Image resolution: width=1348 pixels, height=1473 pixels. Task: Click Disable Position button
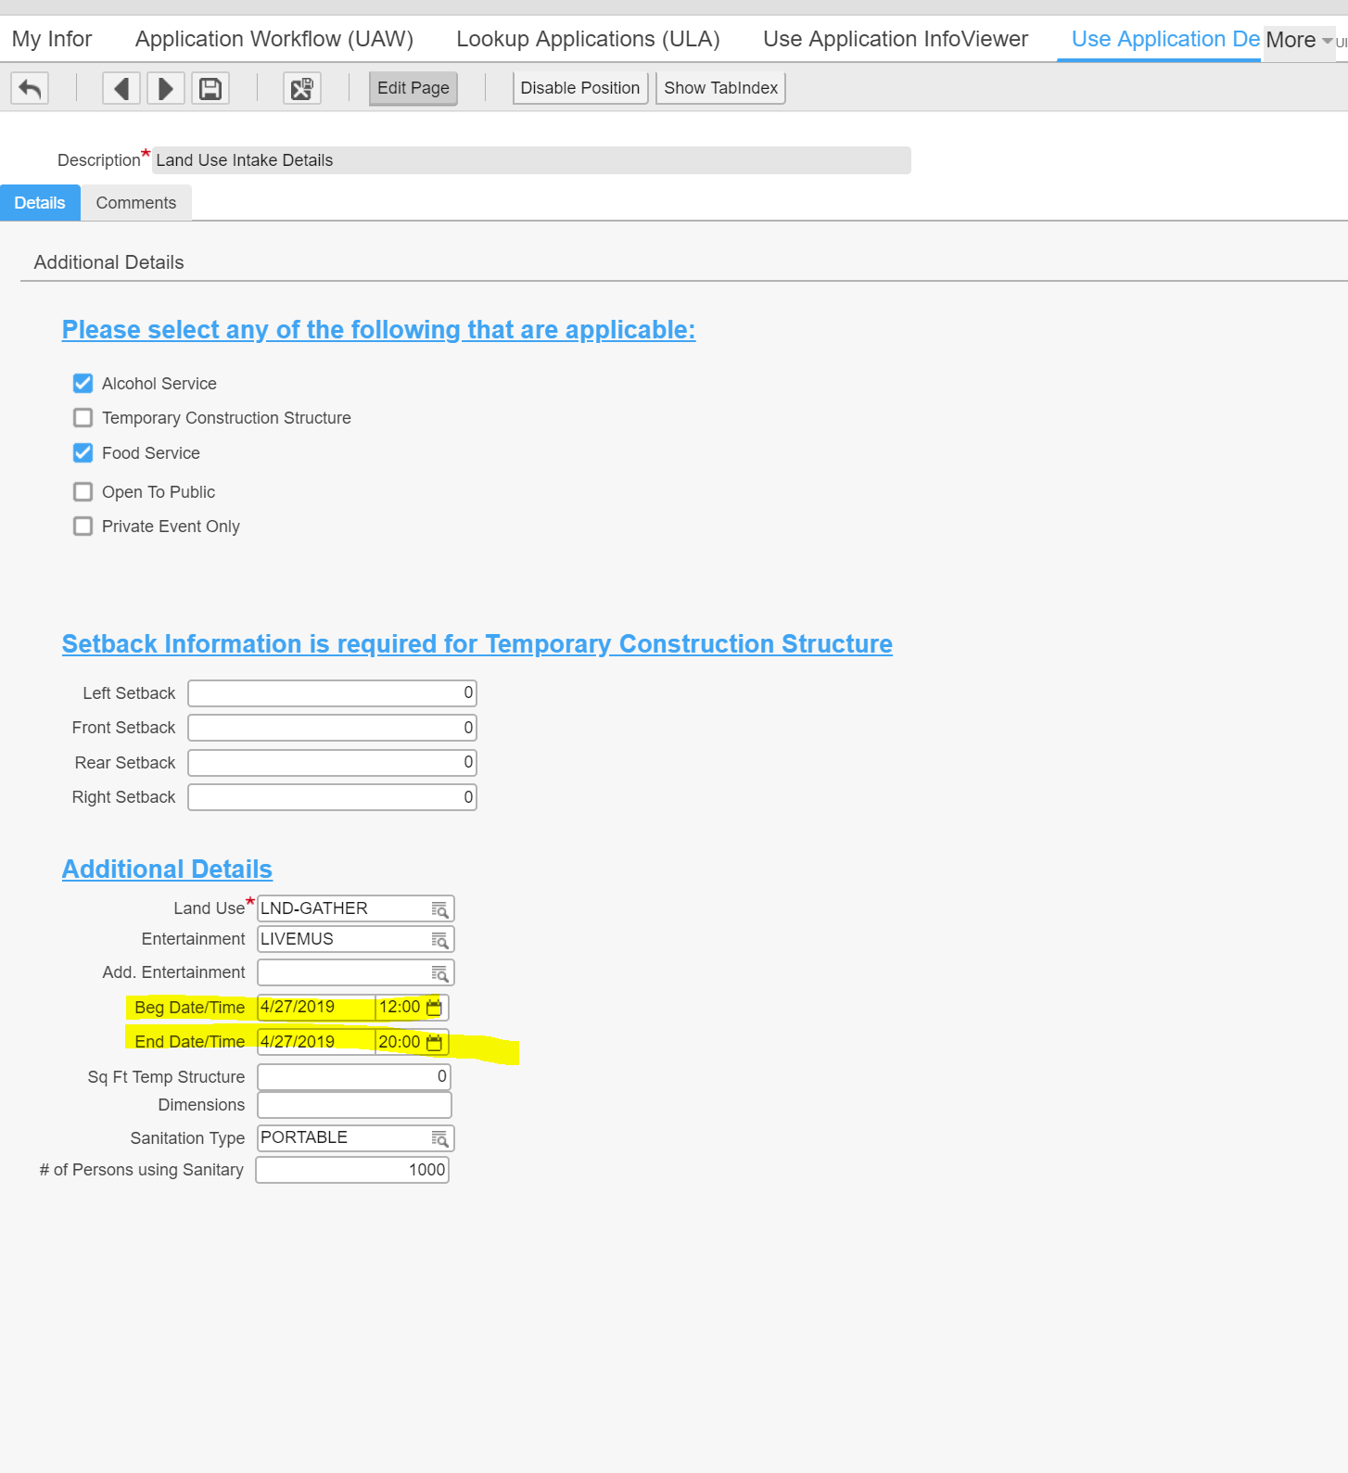tap(580, 88)
